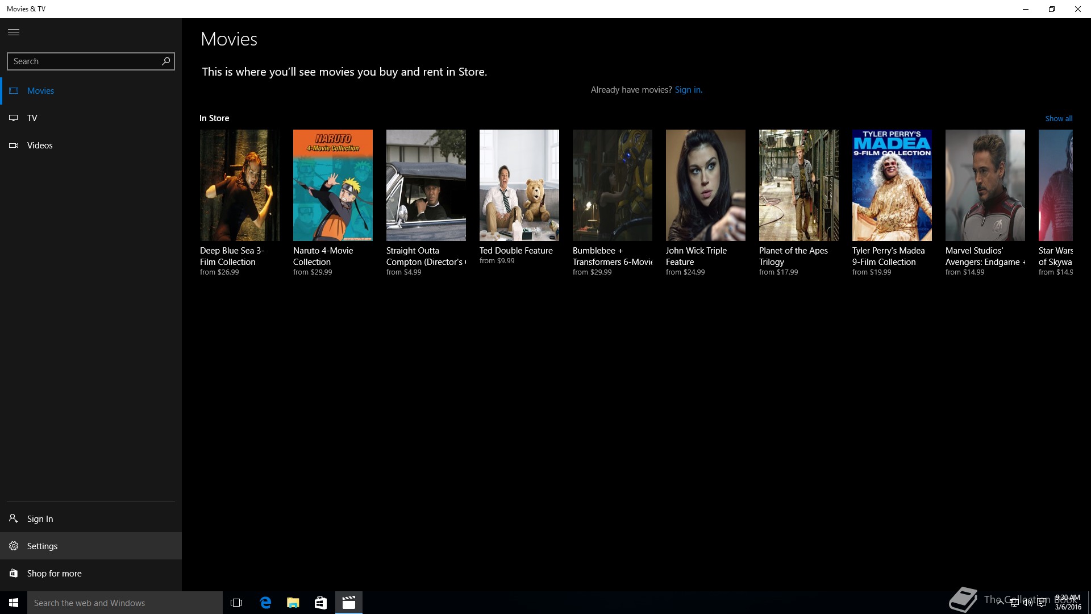Image resolution: width=1091 pixels, height=614 pixels.
Task: Launch Microsoft Edge from the taskbar
Action: (x=265, y=603)
